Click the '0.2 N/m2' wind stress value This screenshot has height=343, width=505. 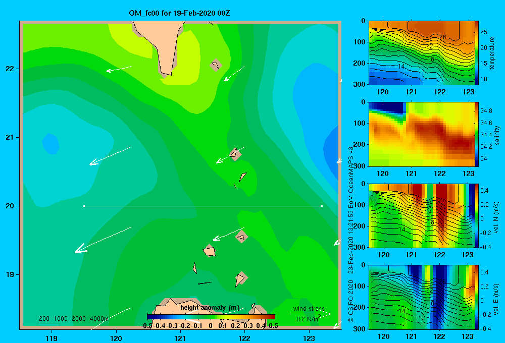coord(309,319)
